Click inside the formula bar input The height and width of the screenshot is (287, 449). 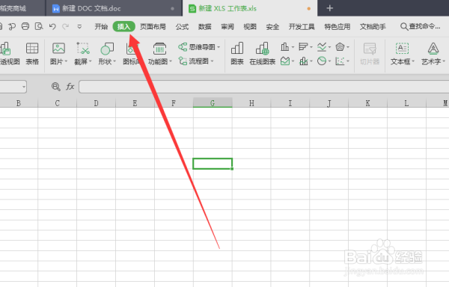[263, 87]
